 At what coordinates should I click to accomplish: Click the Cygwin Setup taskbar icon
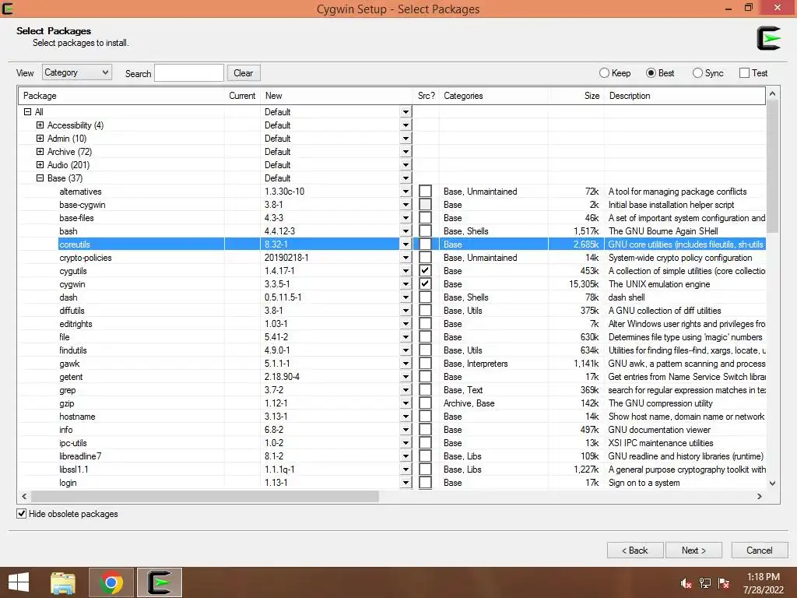[160, 582]
